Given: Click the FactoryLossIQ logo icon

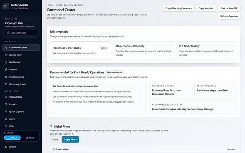Looking at the screenshot, I should pos(6,6).
